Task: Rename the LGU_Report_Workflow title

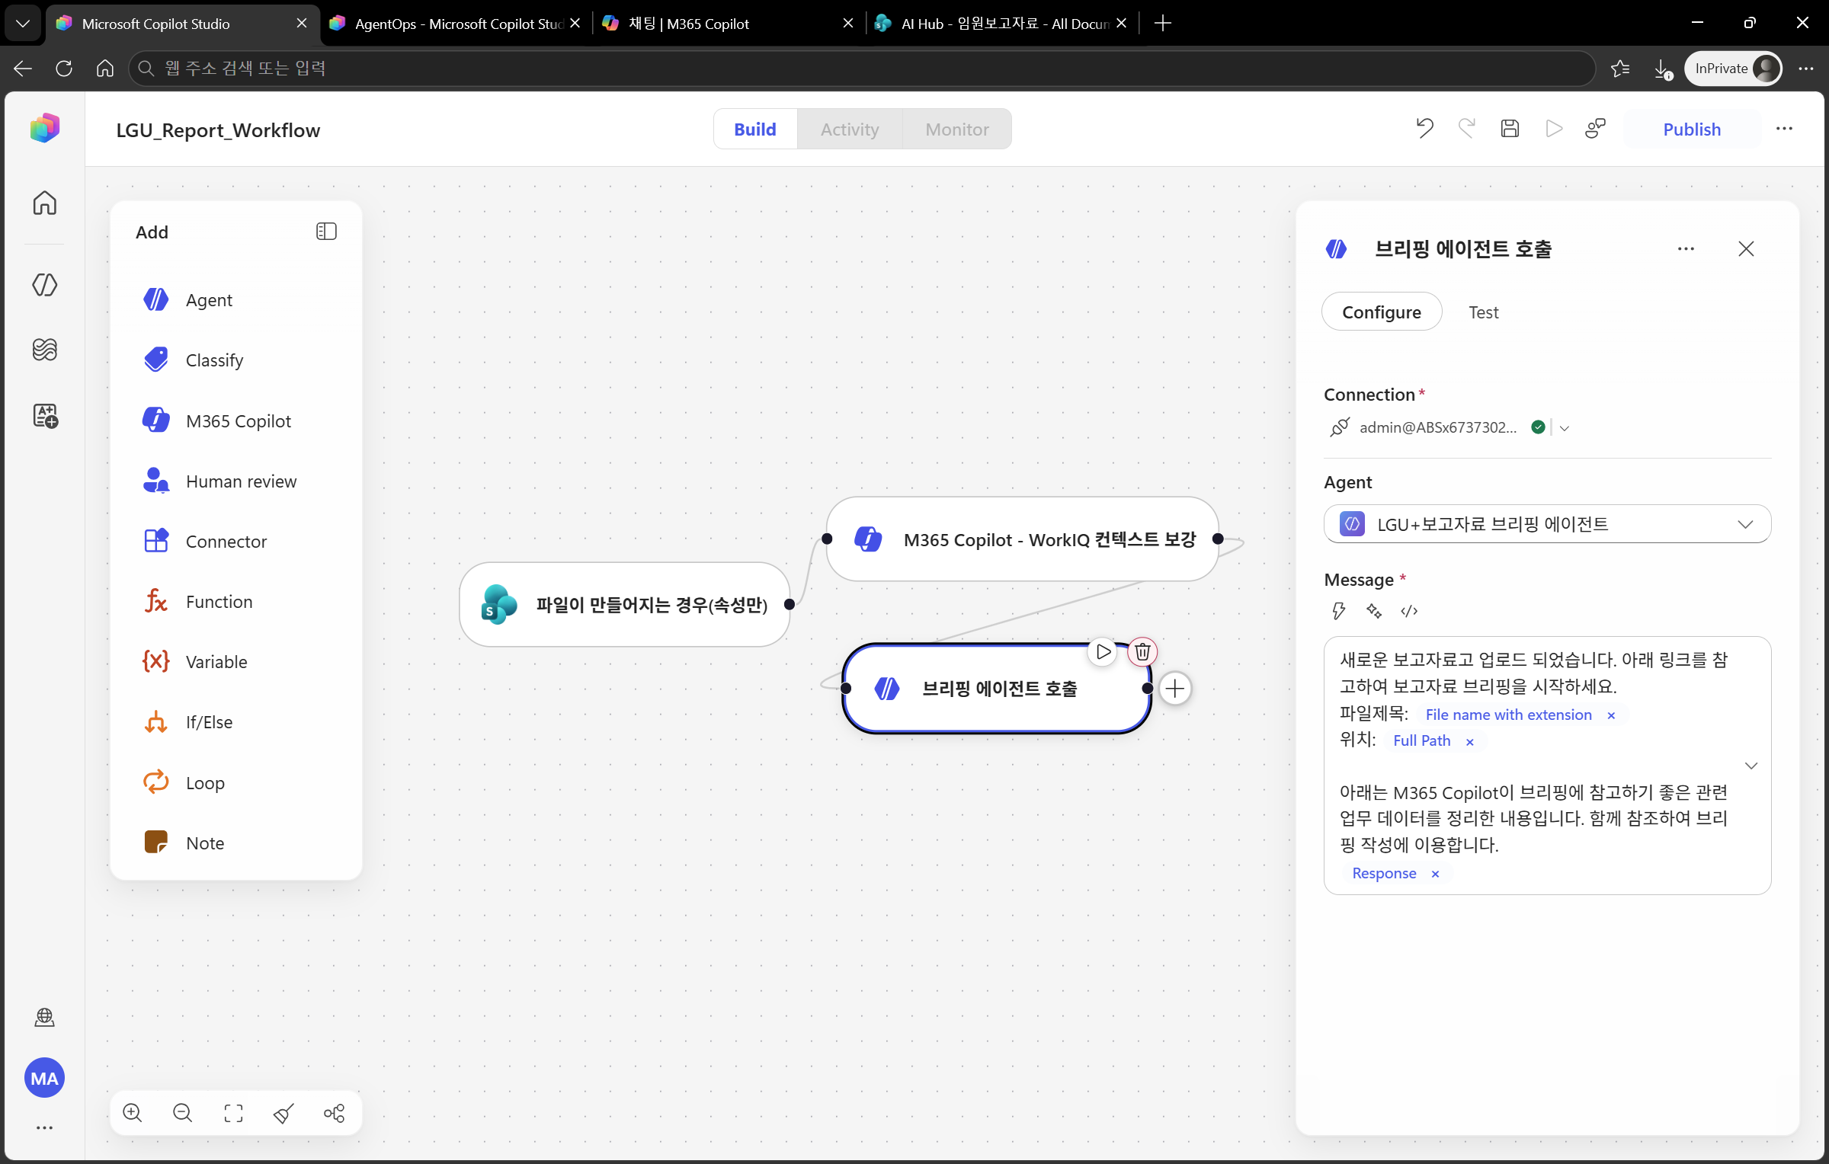Action: (x=218, y=130)
